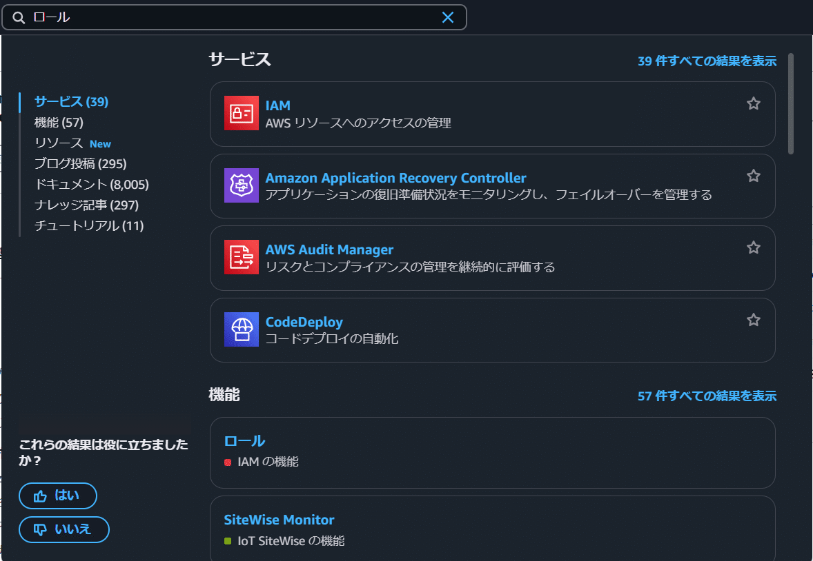Show all 39 service results

click(707, 61)
